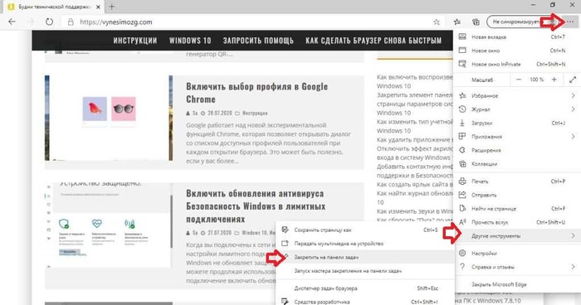
Task: Select Новая вкладка from the menu
Action: [x=517, y=37]
